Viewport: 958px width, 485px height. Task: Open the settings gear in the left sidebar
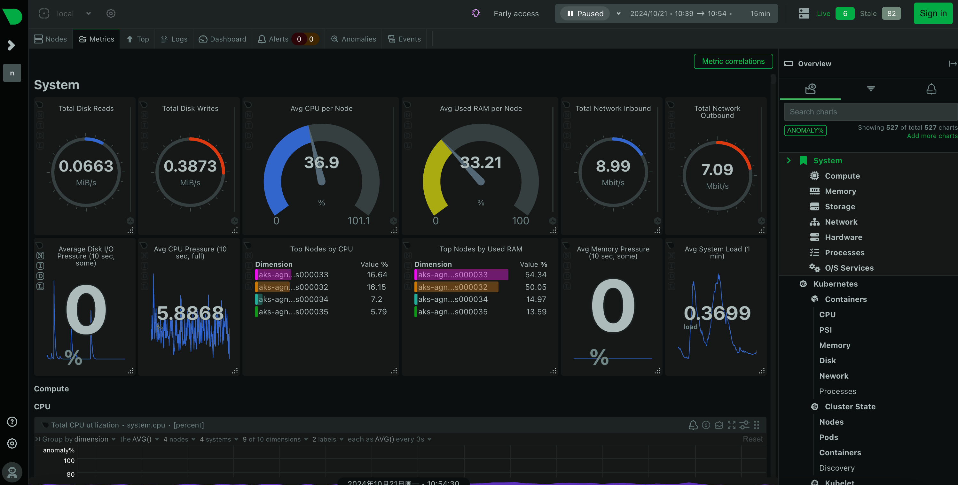tap(12, 443)
